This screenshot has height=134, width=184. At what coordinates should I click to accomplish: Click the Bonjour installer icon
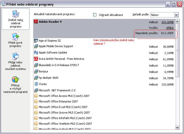pos(36,71)
